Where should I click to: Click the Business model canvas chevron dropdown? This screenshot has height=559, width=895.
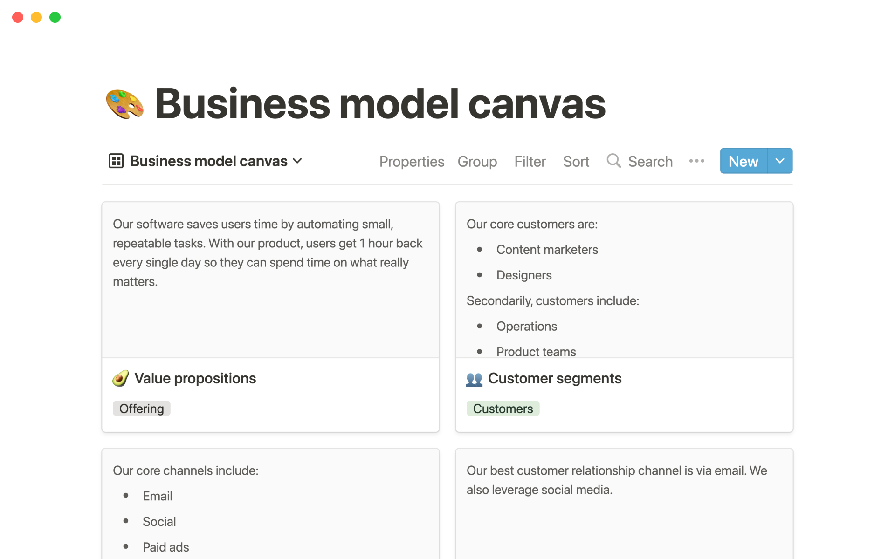(x=298, y=162)
